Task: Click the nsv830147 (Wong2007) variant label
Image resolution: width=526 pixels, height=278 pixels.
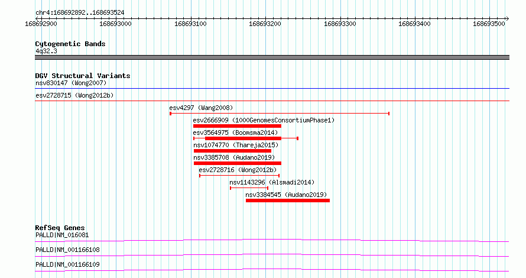Action: click(x=71, y=83)
